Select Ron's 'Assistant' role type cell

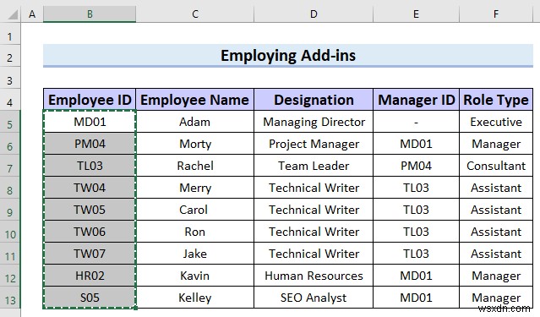point(496,232)
